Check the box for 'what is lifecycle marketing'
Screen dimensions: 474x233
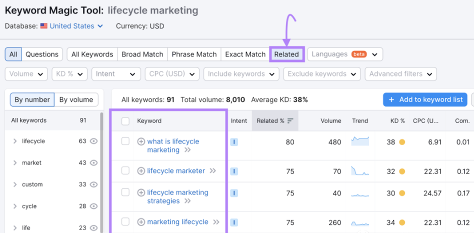point(125,141)
